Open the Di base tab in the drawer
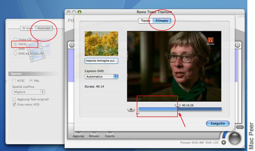255x151 pixels. click(x=28, y=28)
